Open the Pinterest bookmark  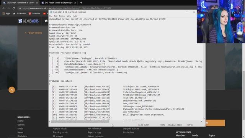tap(34, 14)
